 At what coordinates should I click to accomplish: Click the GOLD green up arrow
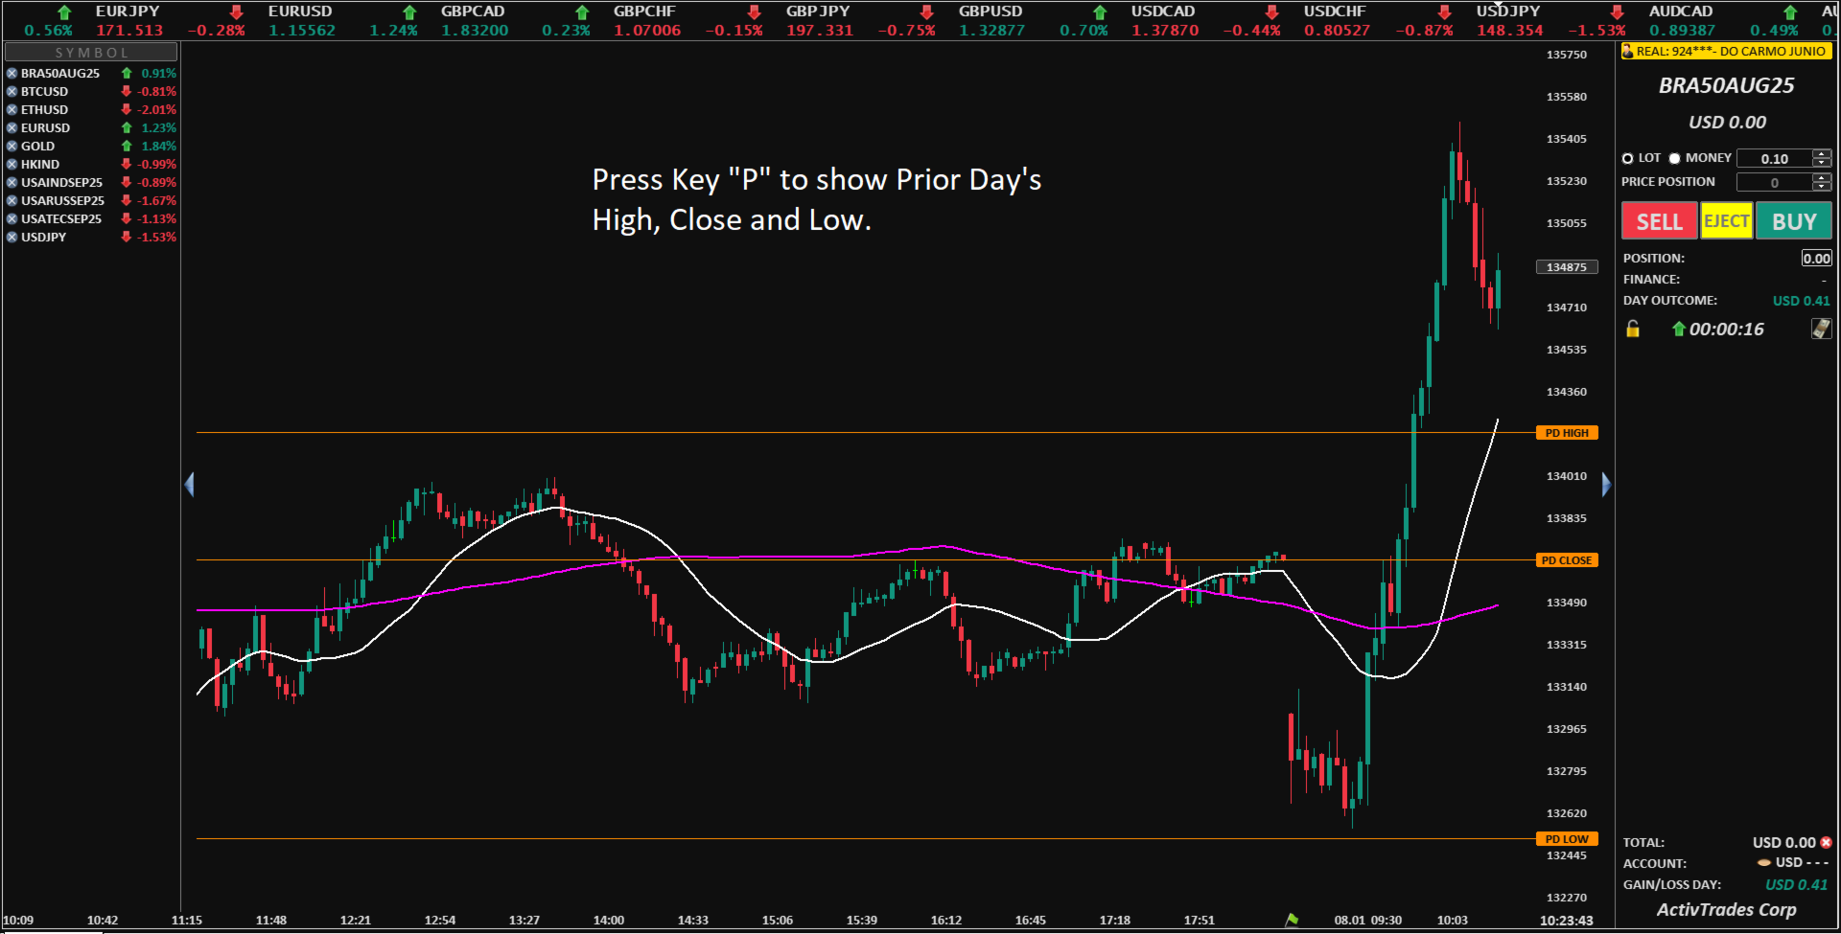click(127, 147)
